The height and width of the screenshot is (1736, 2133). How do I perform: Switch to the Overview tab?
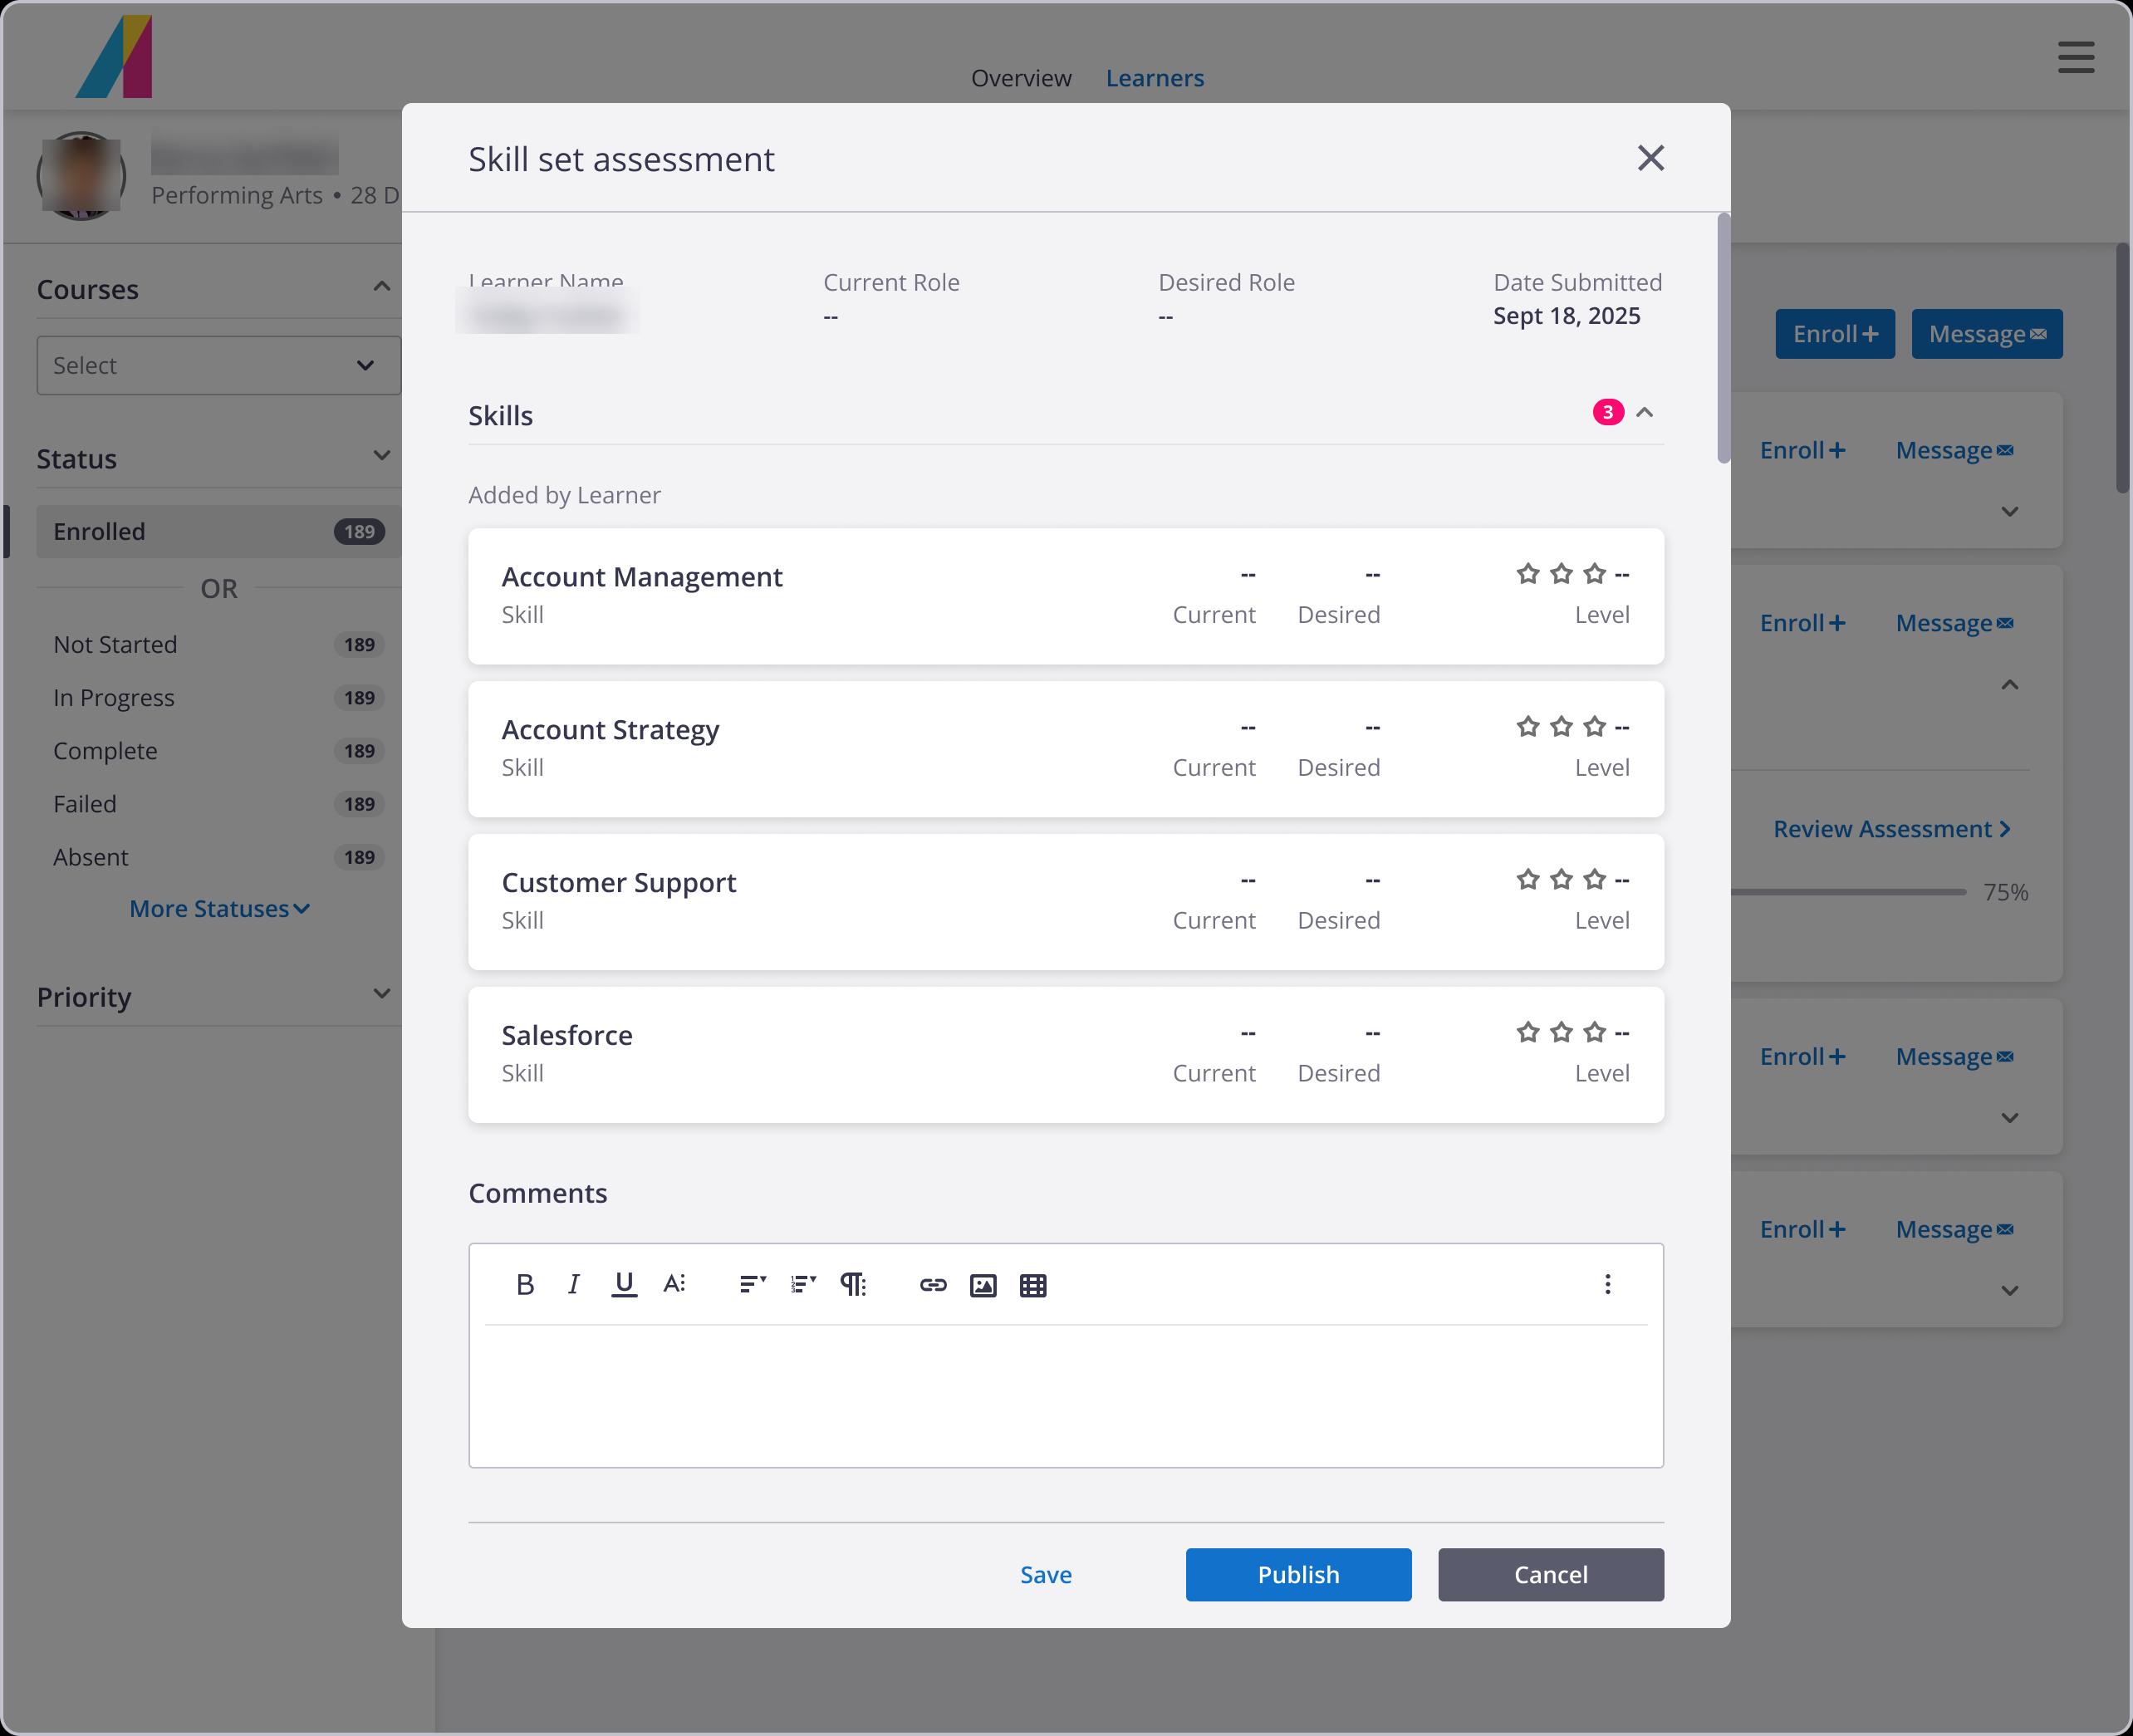click(x=1021, y=78)
